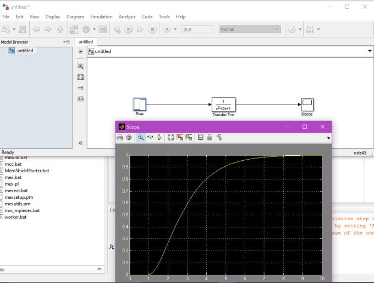
Task: Click the Model Advisor checkmark icon
Action: (292, 29)
